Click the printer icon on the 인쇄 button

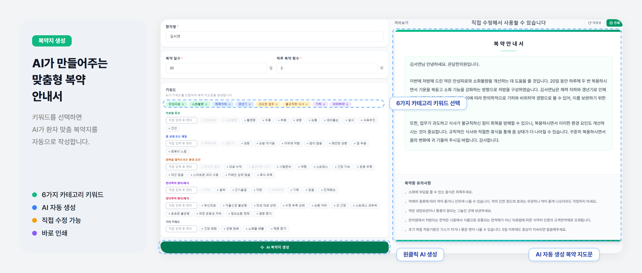click(x=611, y=23)
